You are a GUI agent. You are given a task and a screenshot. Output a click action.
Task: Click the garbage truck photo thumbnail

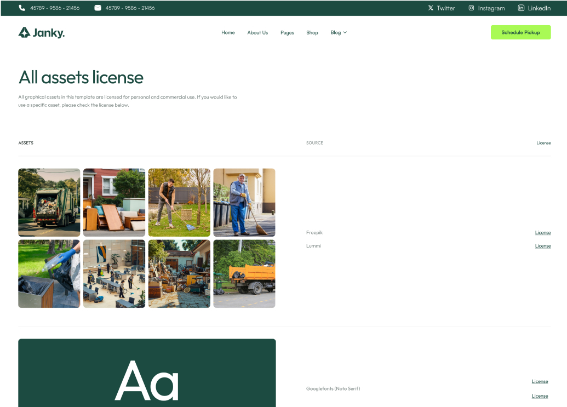pyautogui.click(x=49, y=202)
